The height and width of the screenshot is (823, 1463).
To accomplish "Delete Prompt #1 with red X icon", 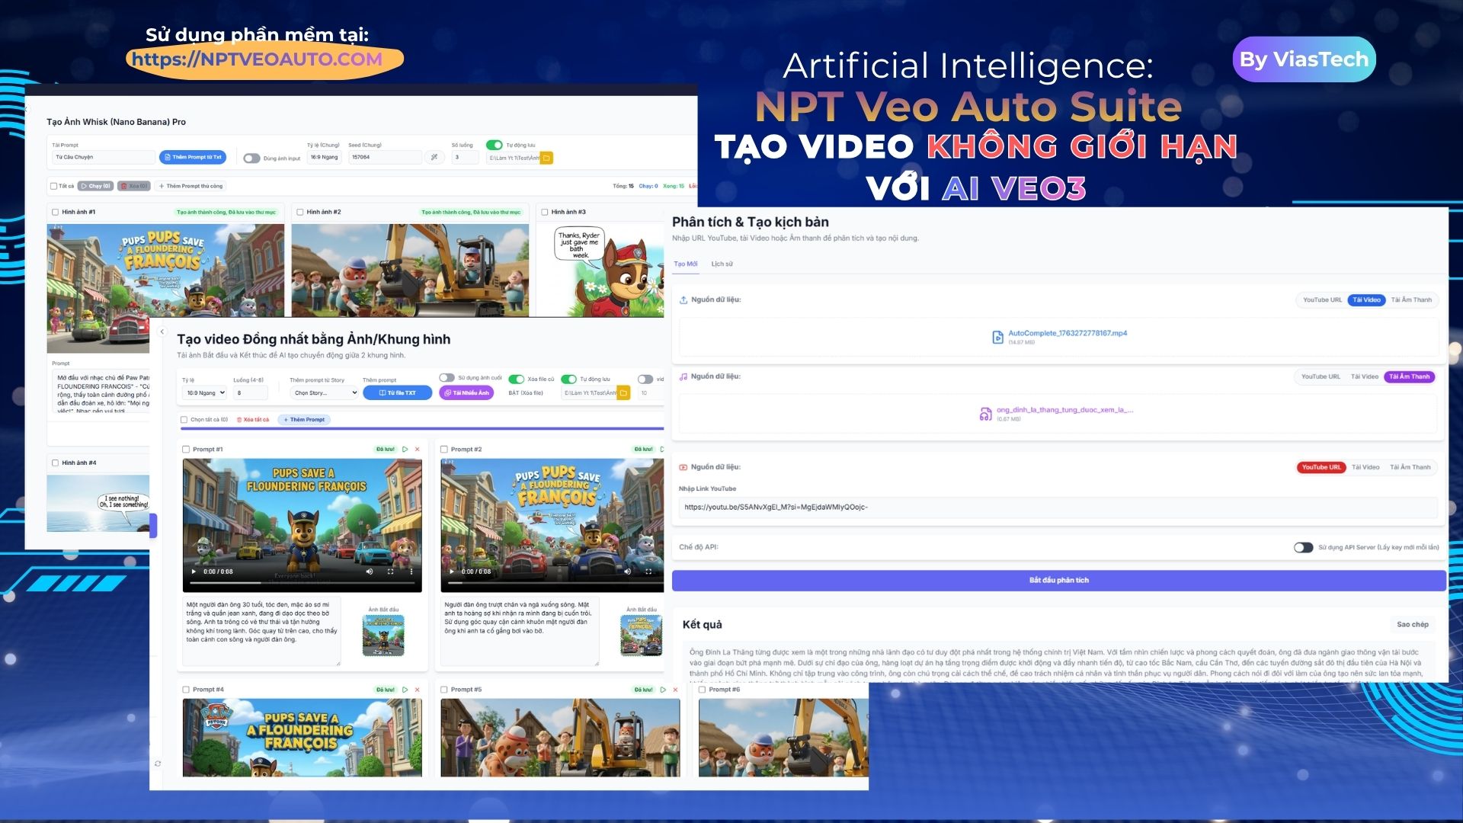I will tap(417, 450).
